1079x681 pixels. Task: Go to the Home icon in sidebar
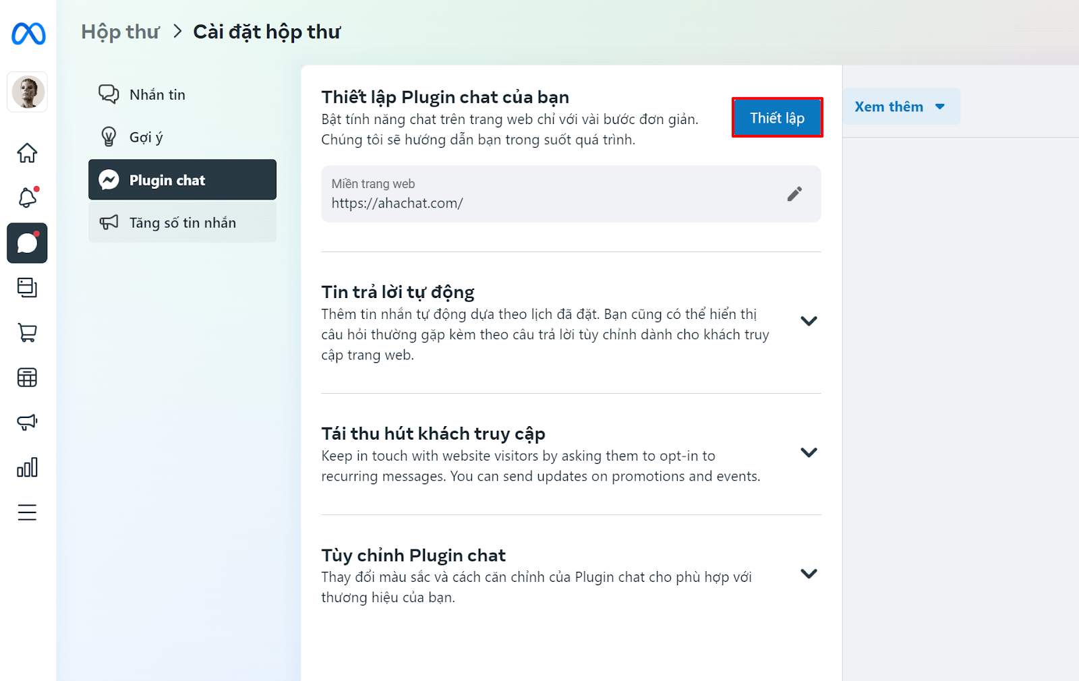pyautogui.click(x=27, y=153)
